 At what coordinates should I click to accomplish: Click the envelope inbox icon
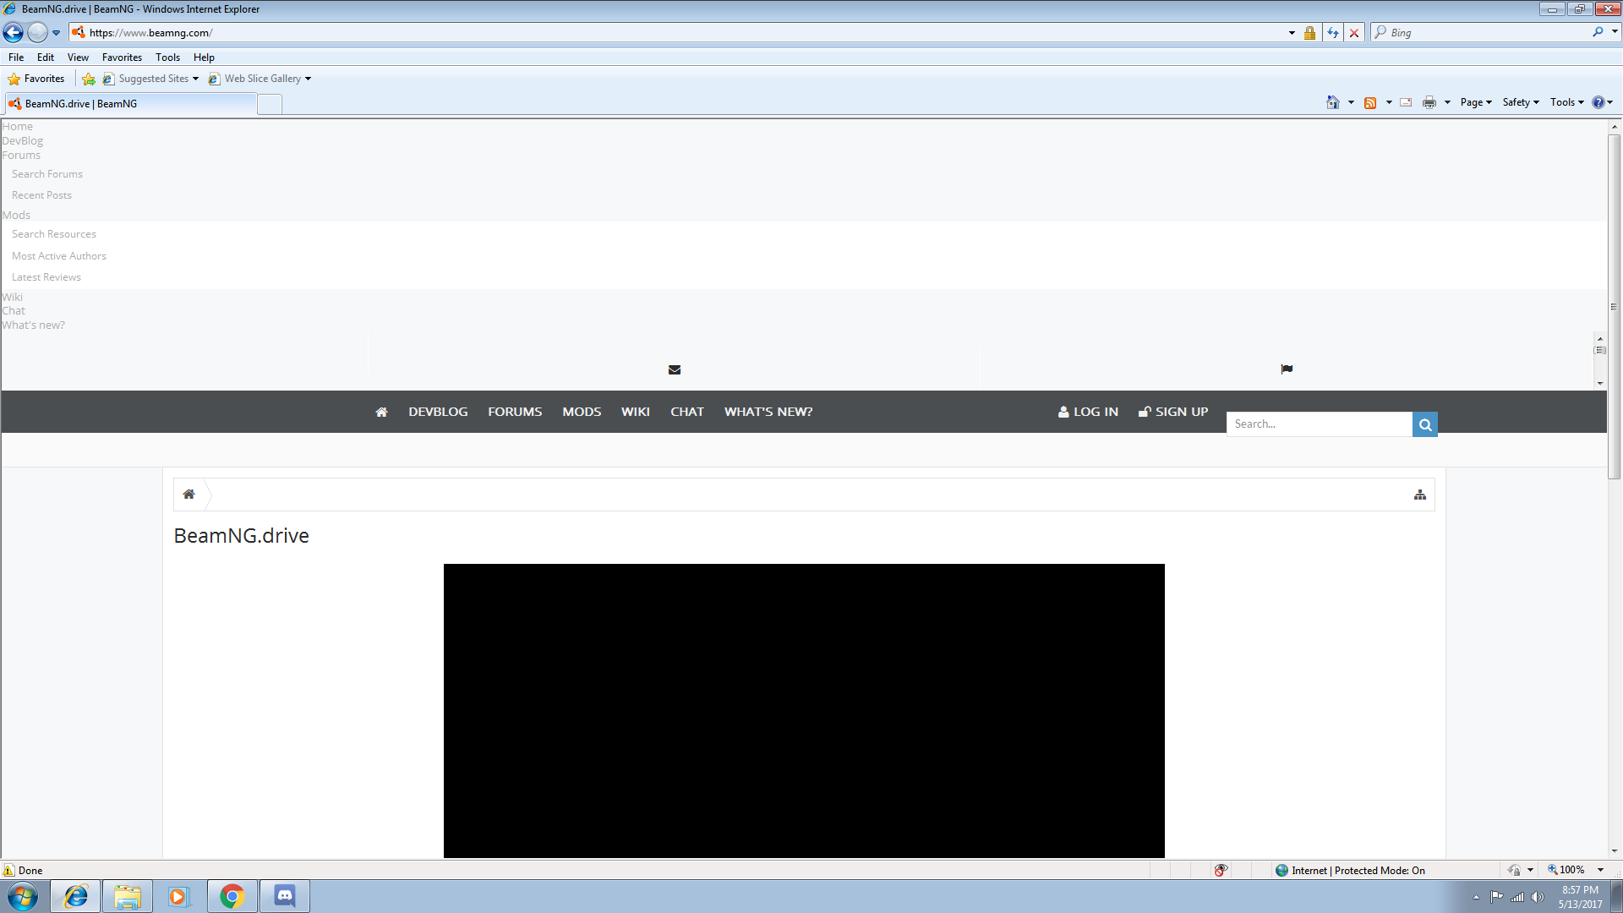(x=675, y=369)
